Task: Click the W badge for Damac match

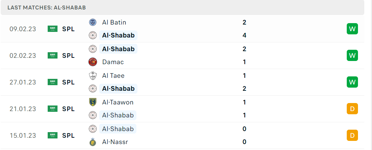Action: point(352,55)
